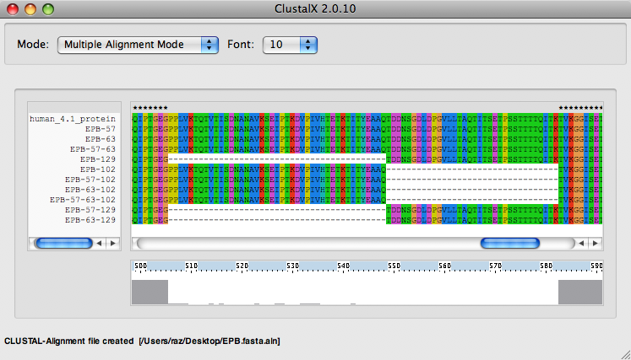Click the sequence names pane scrollbar thumb
Image resolution: width=631 pixels, height=360 pixels.
(x=63, y=243)
